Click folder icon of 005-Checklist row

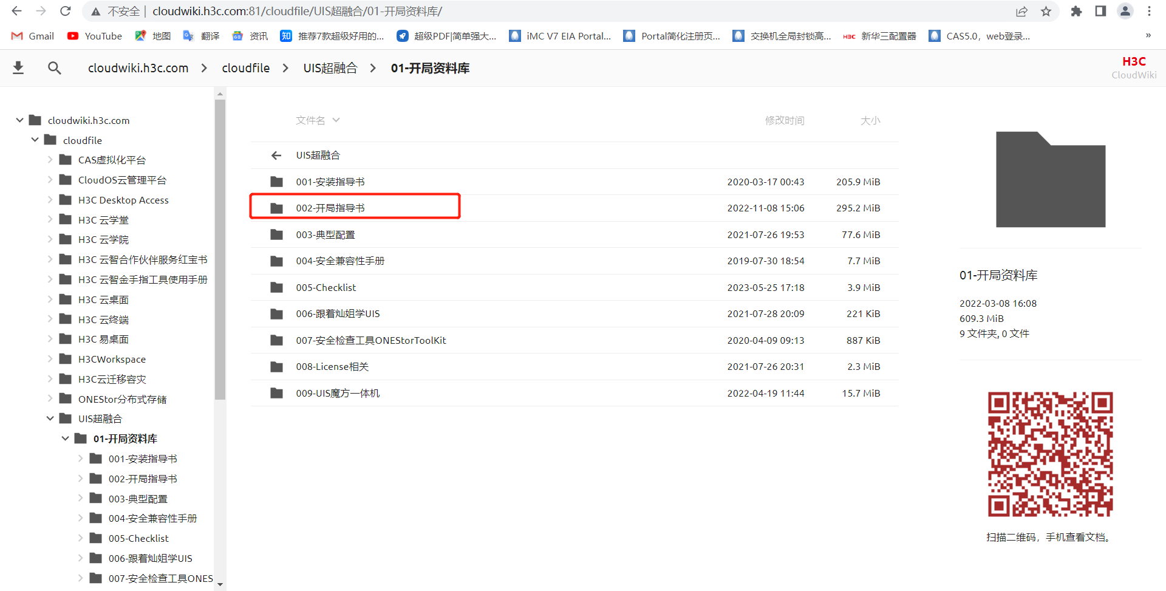(276, 287)
